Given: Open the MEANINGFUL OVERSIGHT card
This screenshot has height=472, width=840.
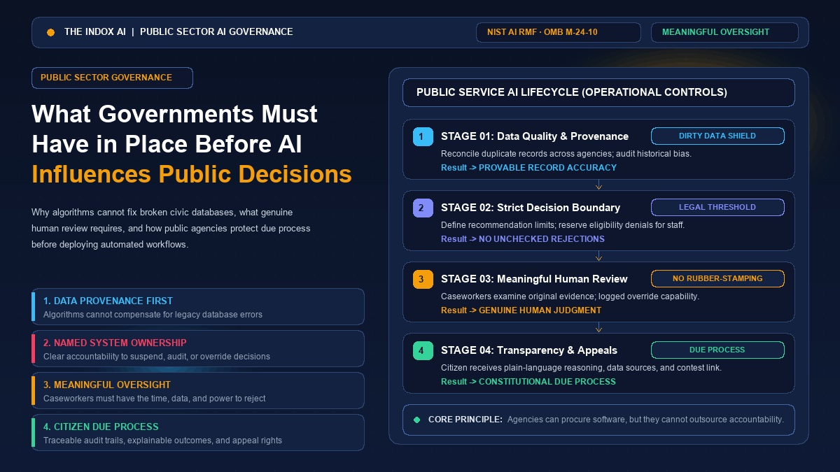Looking at the screenshot, I should click(x=198, y=391).
